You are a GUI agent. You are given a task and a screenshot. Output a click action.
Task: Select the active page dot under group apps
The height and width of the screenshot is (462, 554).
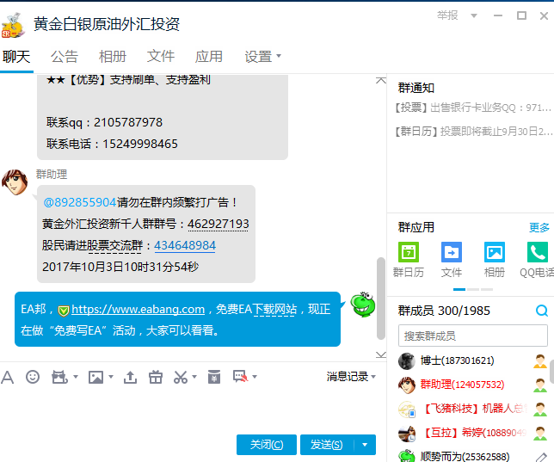459,289
